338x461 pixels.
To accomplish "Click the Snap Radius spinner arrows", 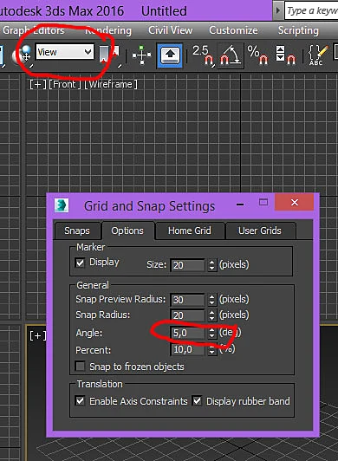I will (x=211, y=315).
